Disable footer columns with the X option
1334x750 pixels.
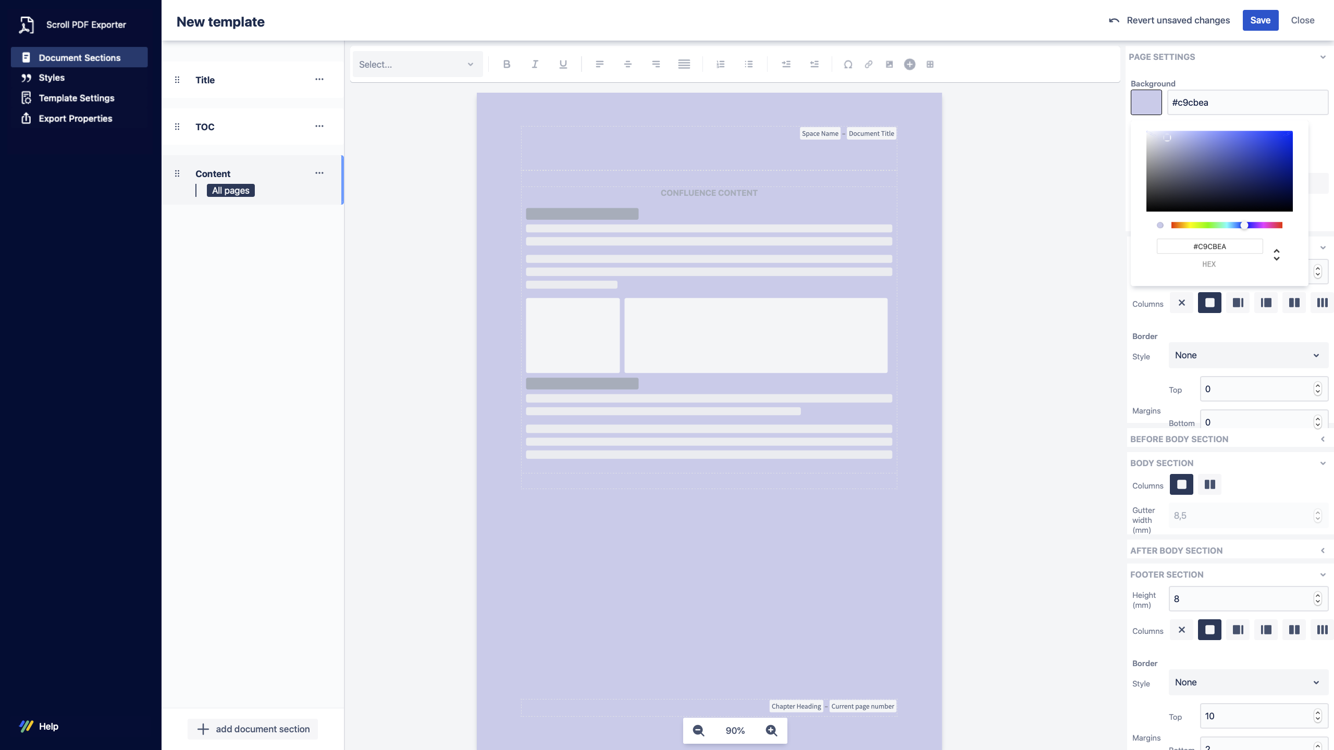(1181, 630)
